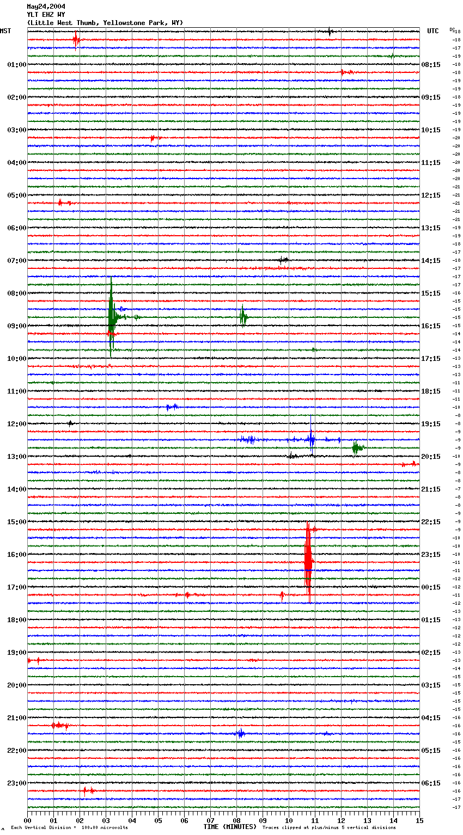
Task: Click the large green seismic burst near 08:45
Action: pyautogui.click(x=112, y=317)
